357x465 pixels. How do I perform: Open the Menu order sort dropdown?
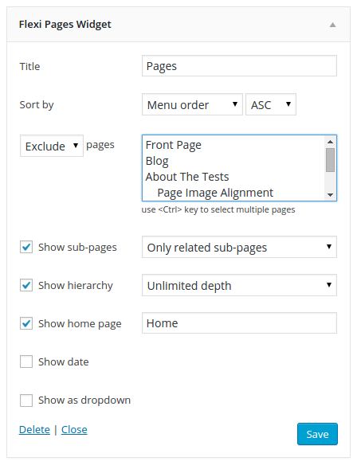point(192,104)
